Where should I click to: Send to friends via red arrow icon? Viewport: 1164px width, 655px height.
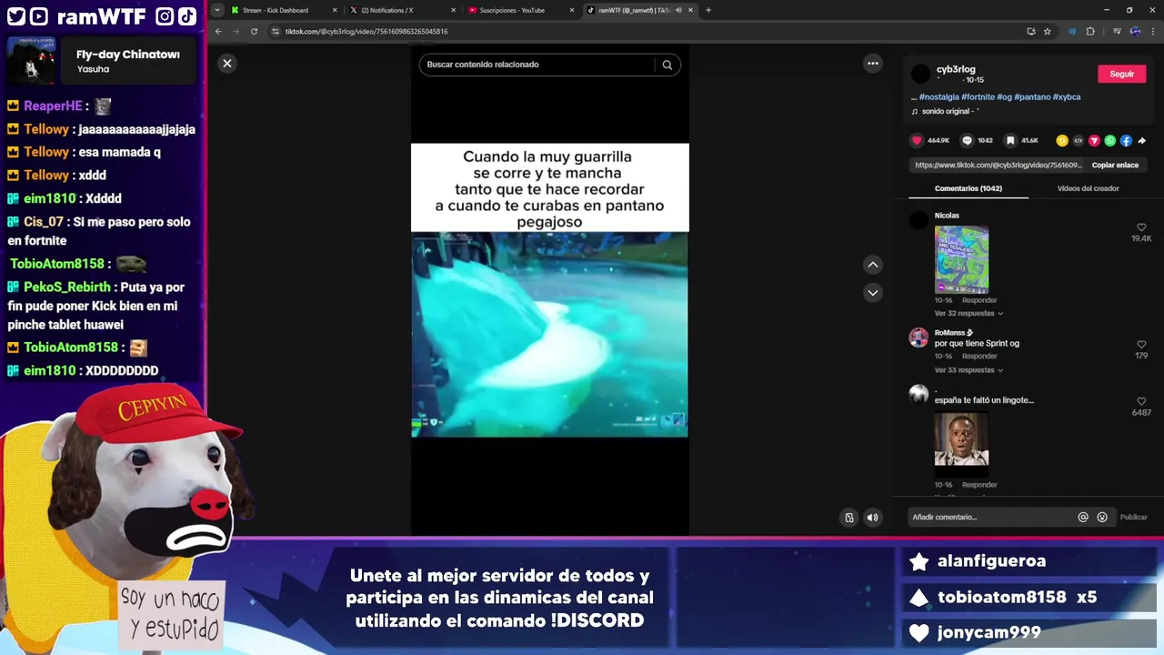tap(1094, 140)
